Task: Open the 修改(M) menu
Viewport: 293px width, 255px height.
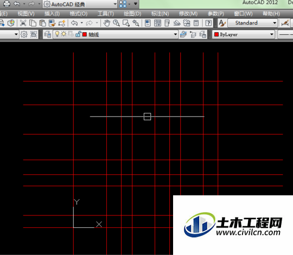Action: click(188, 14)
